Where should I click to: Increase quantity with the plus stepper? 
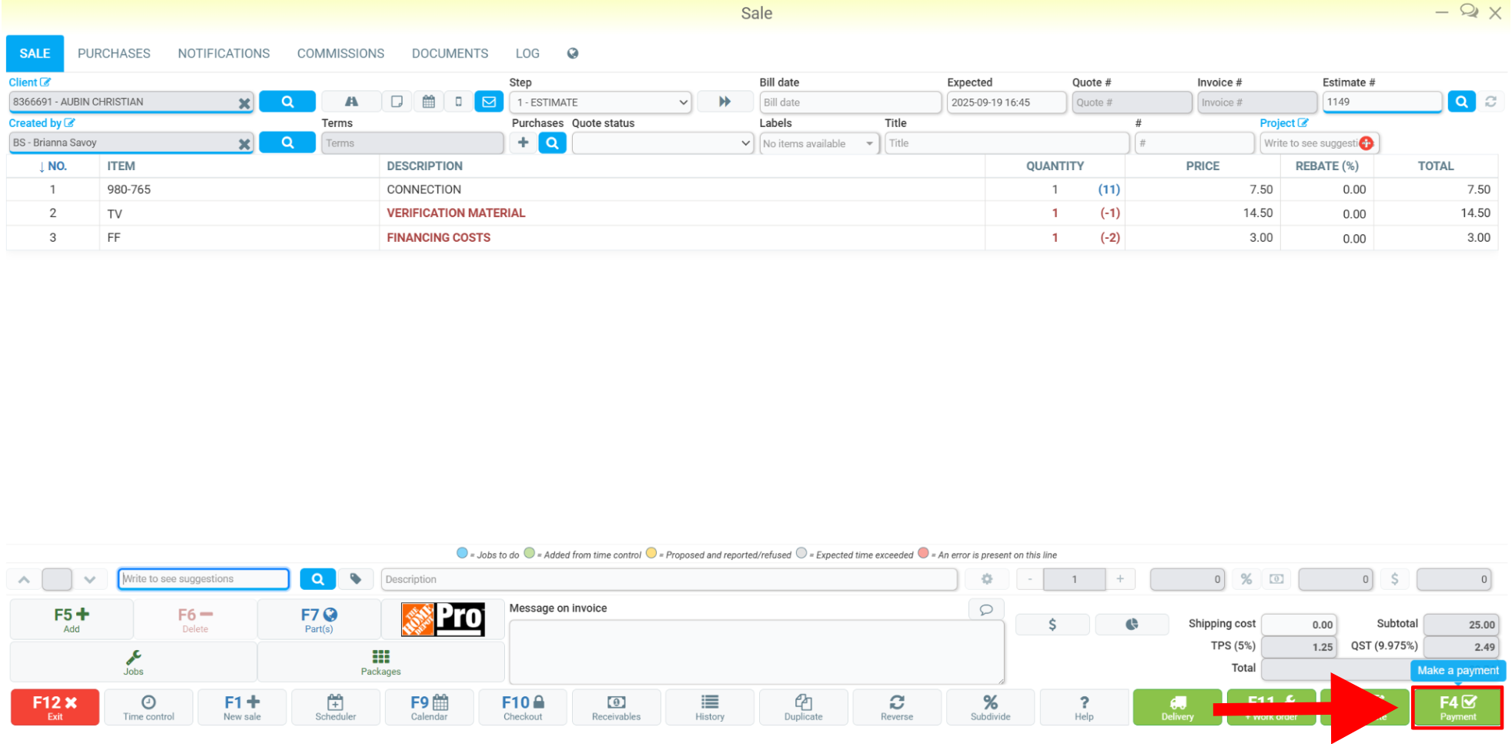tap(1120, 579)
